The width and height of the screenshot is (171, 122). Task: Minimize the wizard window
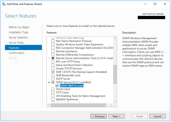click(145, 4)
